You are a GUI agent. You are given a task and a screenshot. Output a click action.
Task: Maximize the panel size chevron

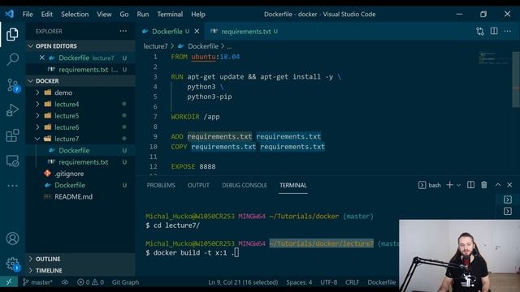tap(498, 185)
